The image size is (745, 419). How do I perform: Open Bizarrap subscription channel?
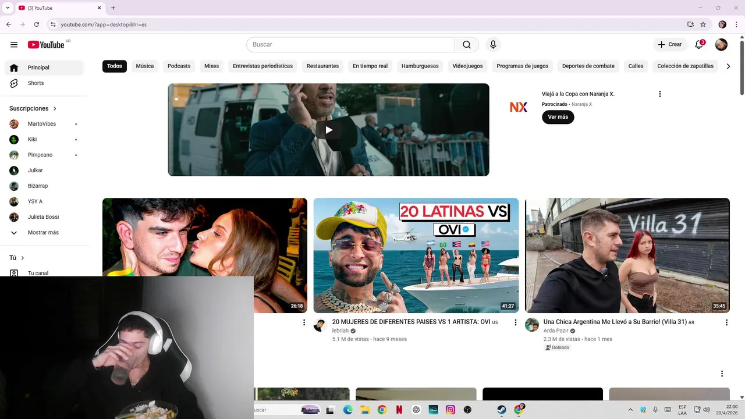coord(44,186)
